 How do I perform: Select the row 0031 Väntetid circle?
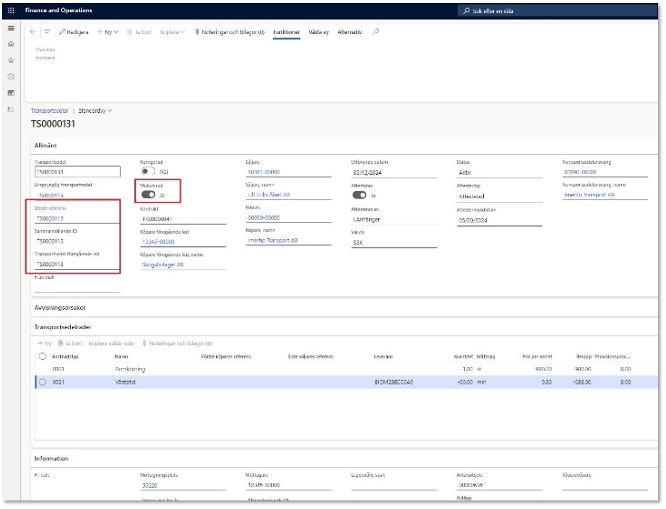43,382
